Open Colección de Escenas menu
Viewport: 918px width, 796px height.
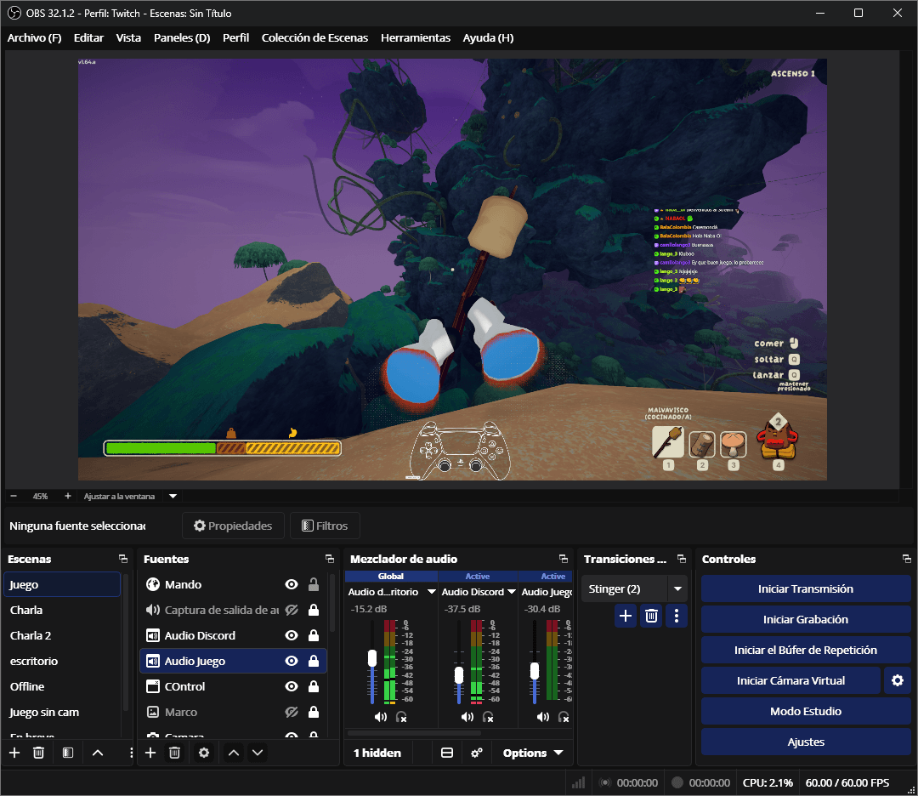pos(315,38)
